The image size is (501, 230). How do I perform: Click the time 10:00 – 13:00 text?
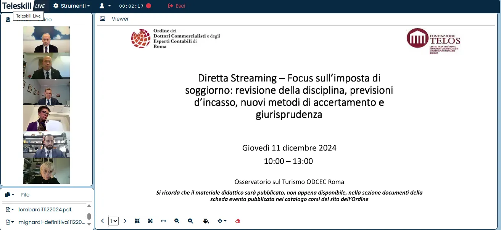(x=288, y=161)
